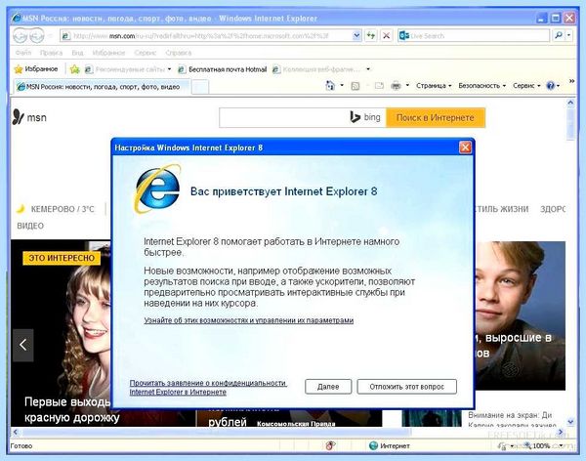This screenshot has height=461, width=586.
Task: Expand the Коллекция веб-фрагментов dropdown arrow
Action: click(368, 69)
